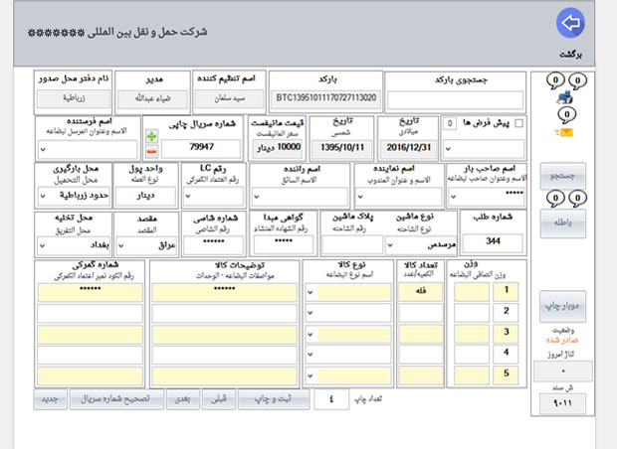Open the اسم نماینده dropdown
617x449 pixels.
pos(360,196)
